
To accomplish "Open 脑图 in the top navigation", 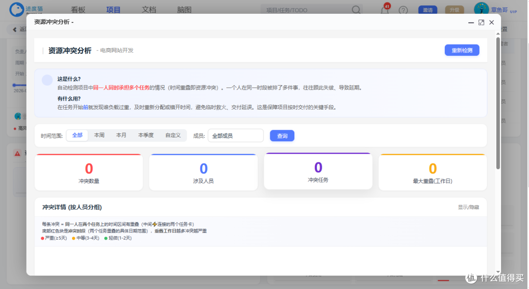I will coord(184,10).
